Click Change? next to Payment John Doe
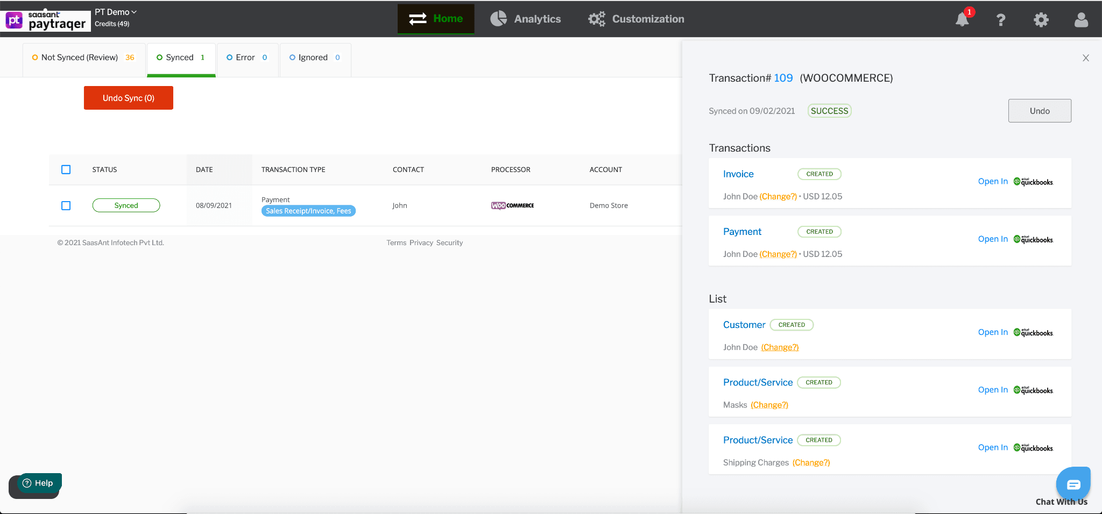 click(778, 254)
